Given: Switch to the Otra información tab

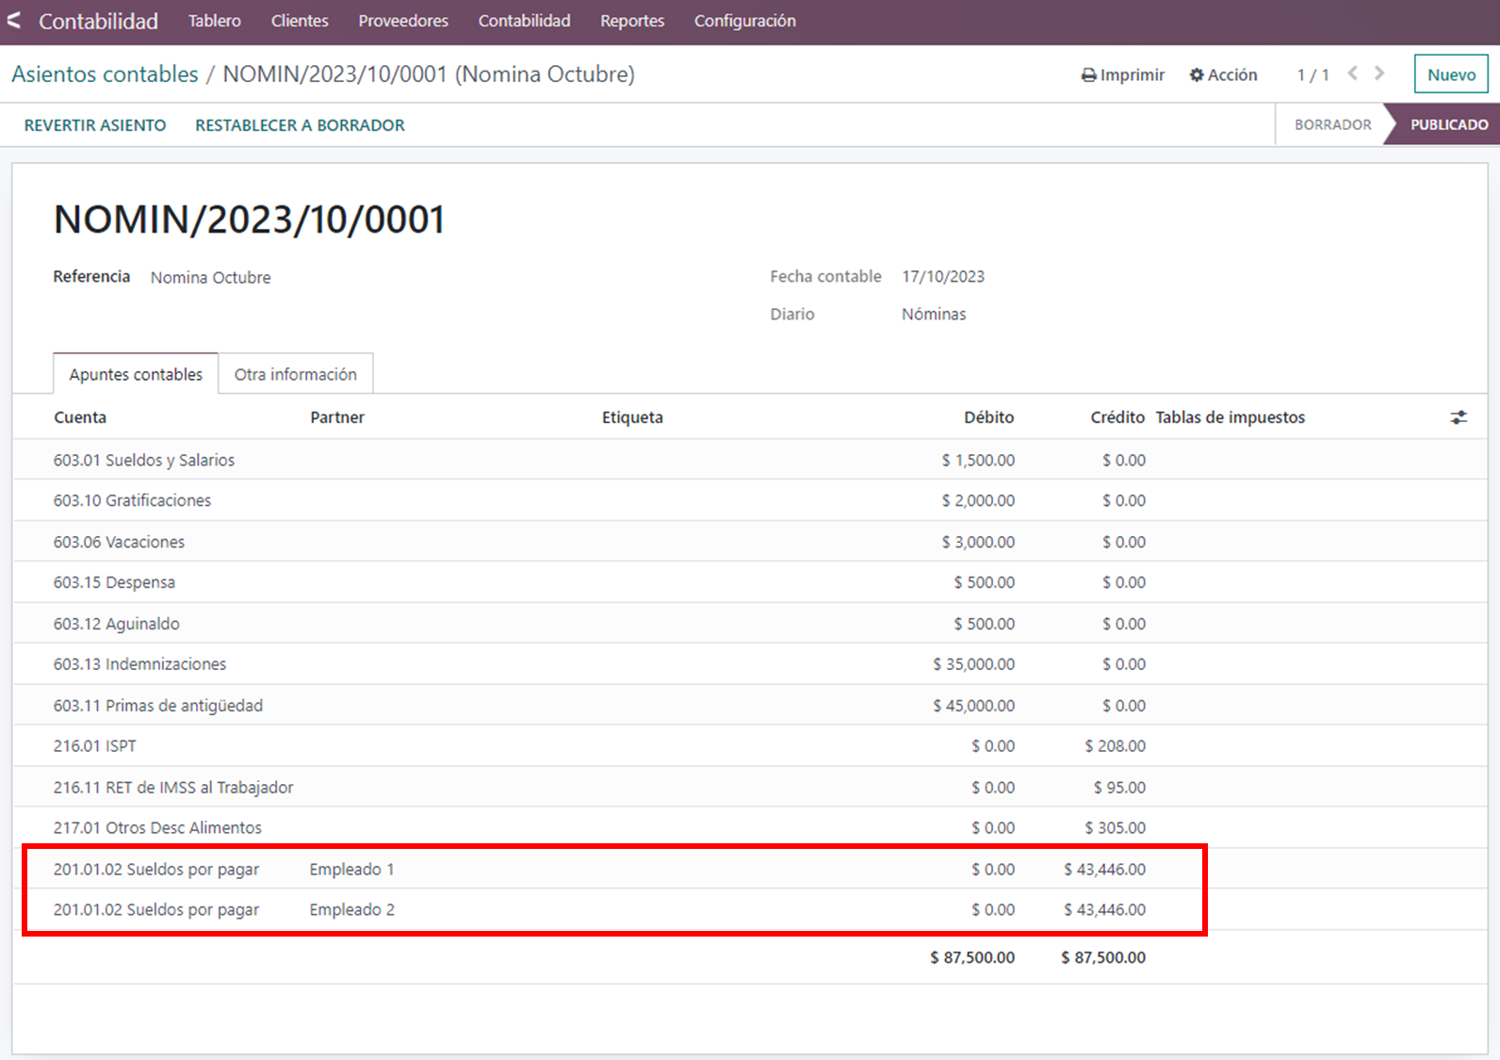Looking at the screenshot, I should point(295,374).
